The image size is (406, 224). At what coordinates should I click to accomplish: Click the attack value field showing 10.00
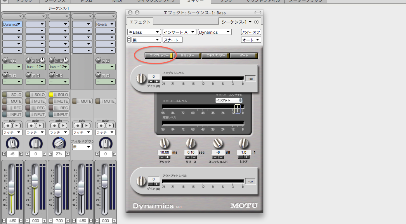[165, 152]
